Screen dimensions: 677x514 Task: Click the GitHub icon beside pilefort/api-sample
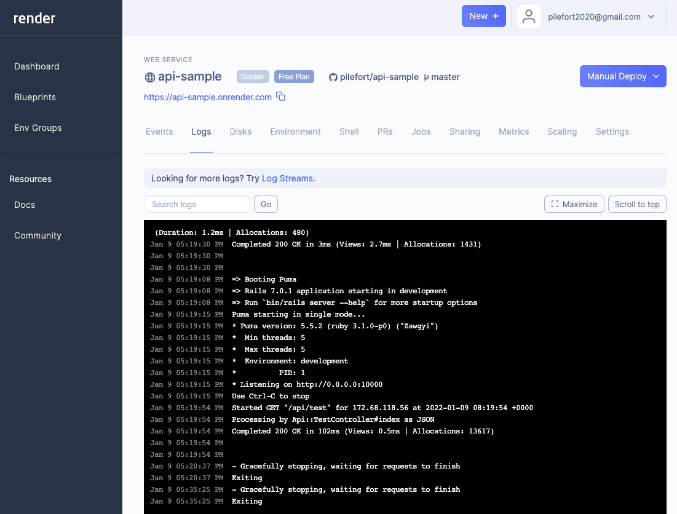point(333,77)
